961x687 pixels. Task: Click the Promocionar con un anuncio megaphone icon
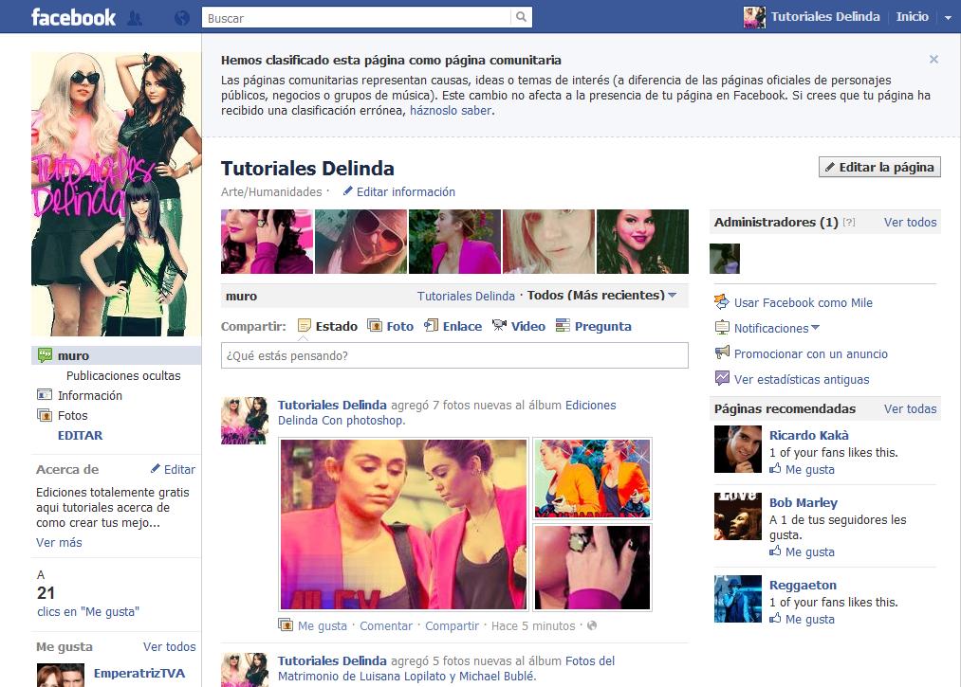(x=722, y=353)
